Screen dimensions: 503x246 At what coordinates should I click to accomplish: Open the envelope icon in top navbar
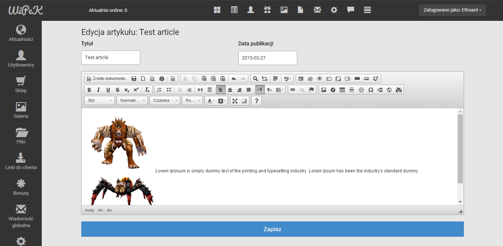point(317,10)
